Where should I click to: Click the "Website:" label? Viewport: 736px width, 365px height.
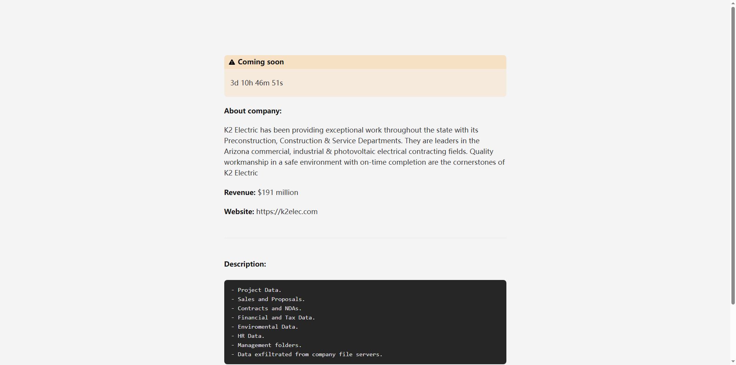(x=239, y=212)
